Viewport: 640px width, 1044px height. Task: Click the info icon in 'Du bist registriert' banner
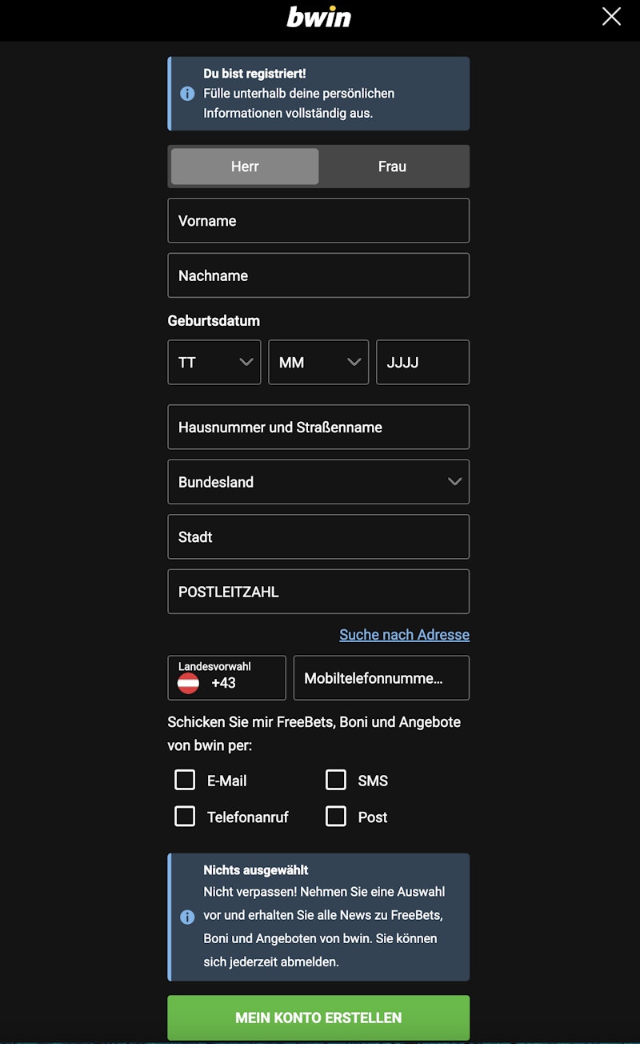(x=187, y=94)
